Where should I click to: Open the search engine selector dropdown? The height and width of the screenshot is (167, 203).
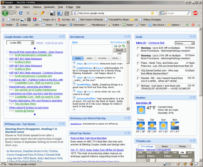tap(163, 13)
